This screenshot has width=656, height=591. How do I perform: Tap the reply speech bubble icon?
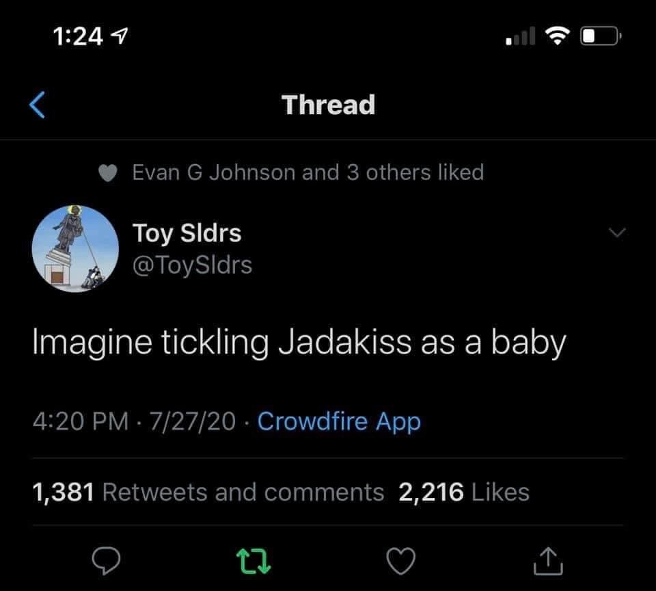coord(107,561)
